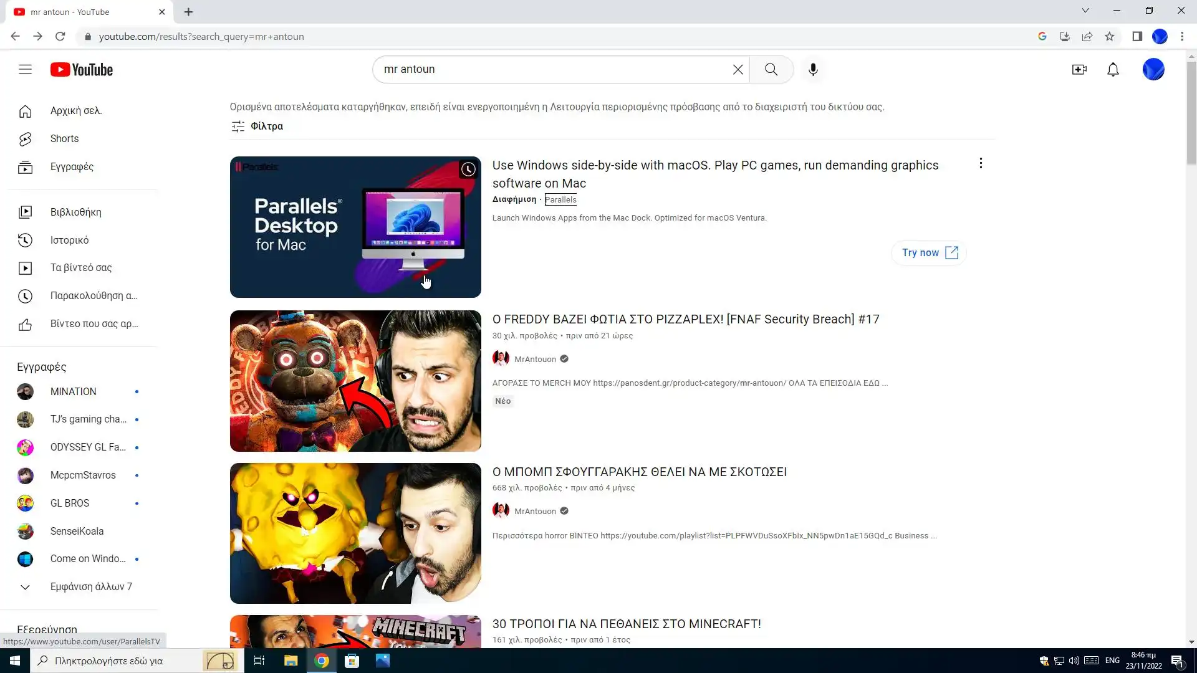The width and height of the screenshot is (1197, 673).
Task: Open the FNAF Security Breach video thumbnail
Action: click(x=355, y=381)
